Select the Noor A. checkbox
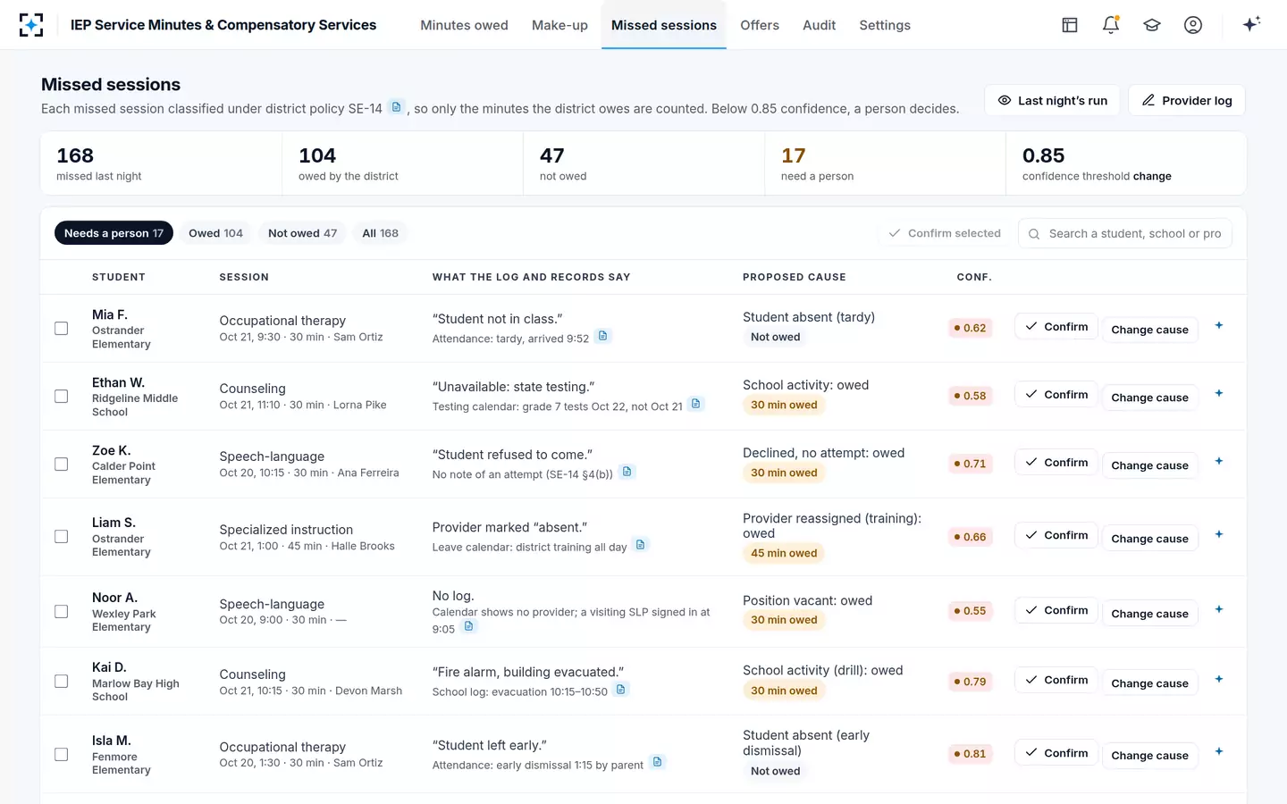Screen dimensions: 1287x804 click(62, 612)
